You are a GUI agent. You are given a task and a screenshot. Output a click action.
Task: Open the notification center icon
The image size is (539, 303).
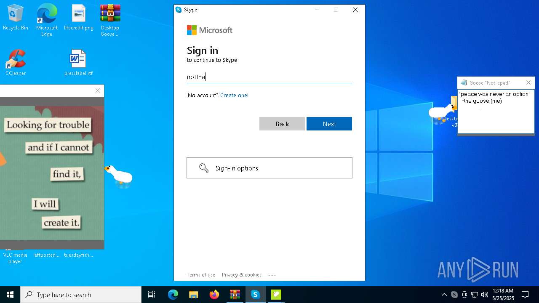(525, 295)
